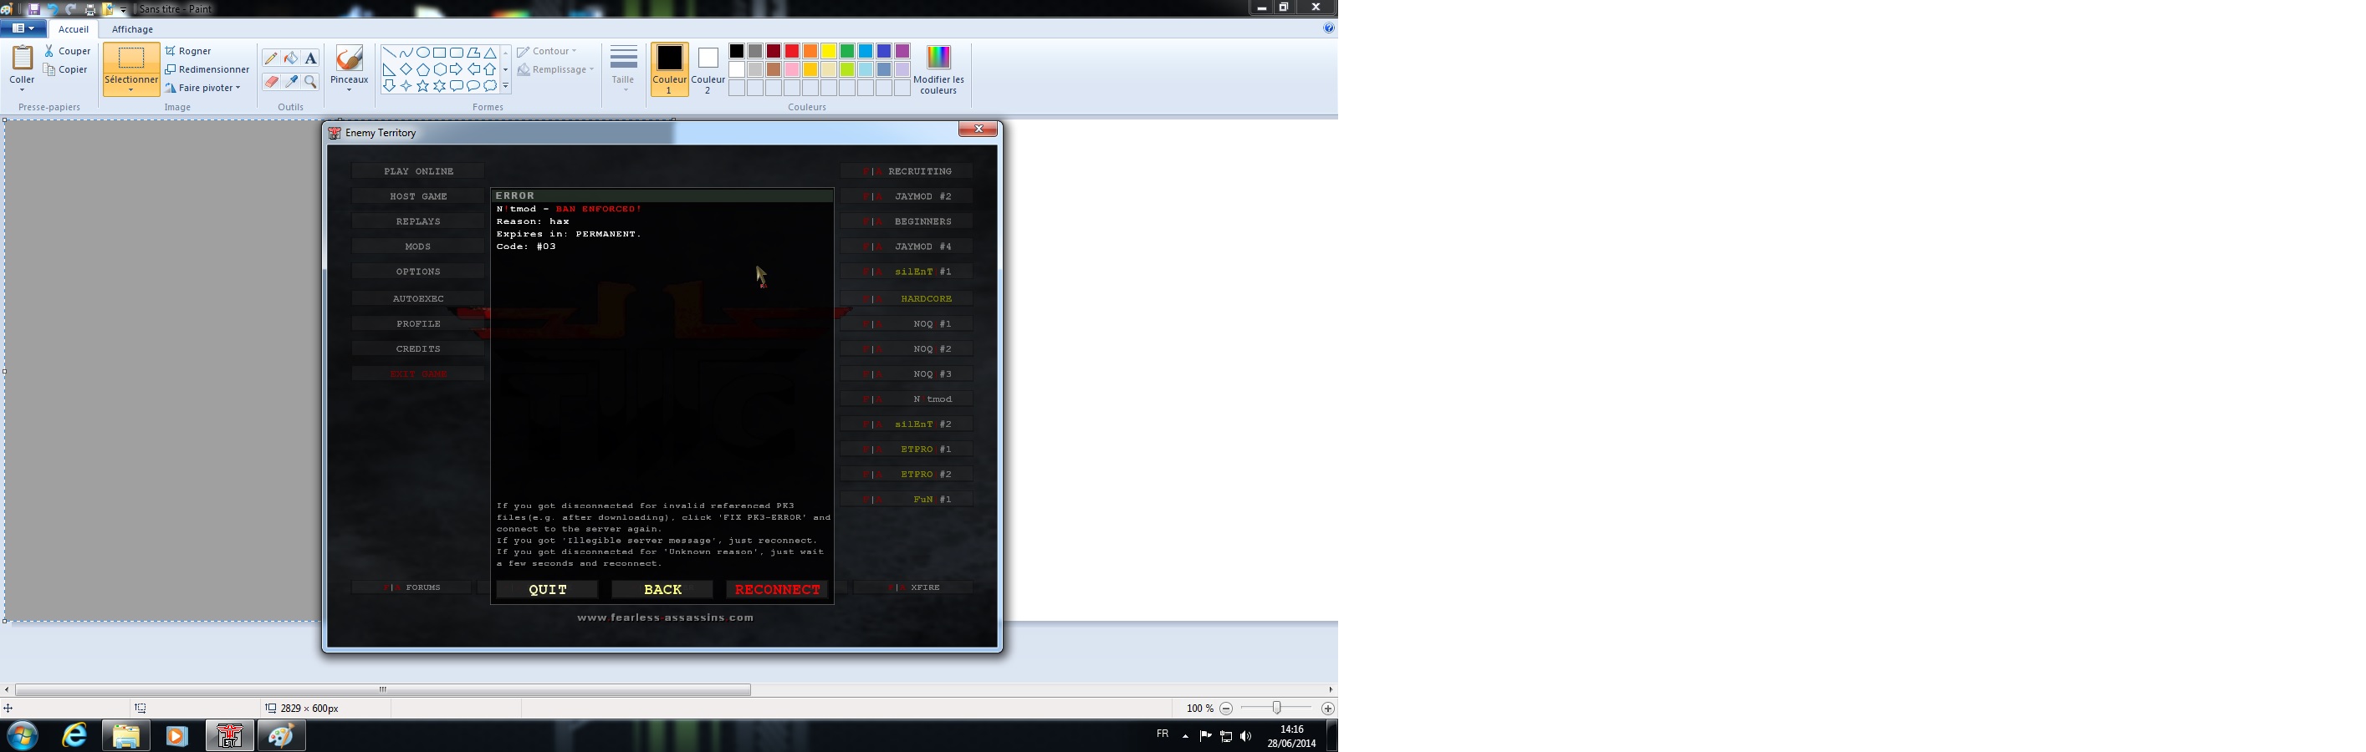Select the Color picker eyedropper
The image size is (2366, 752).
291,83
